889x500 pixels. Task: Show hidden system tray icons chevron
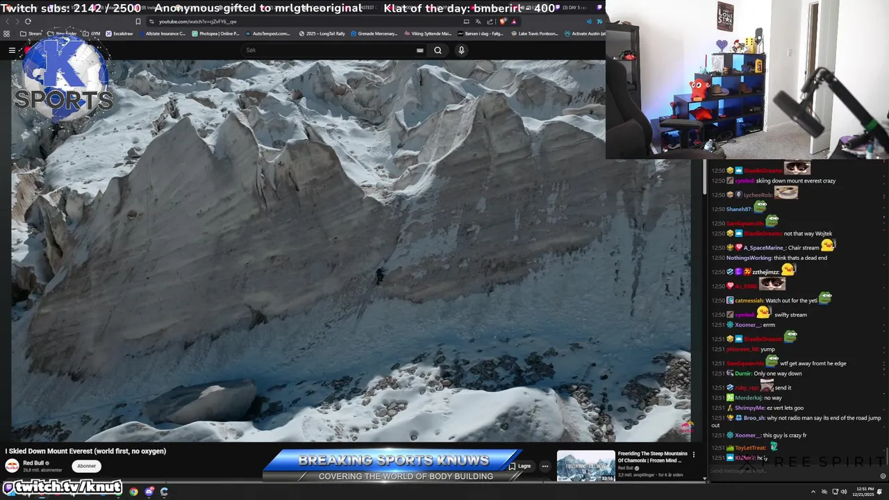coord(813,492)
